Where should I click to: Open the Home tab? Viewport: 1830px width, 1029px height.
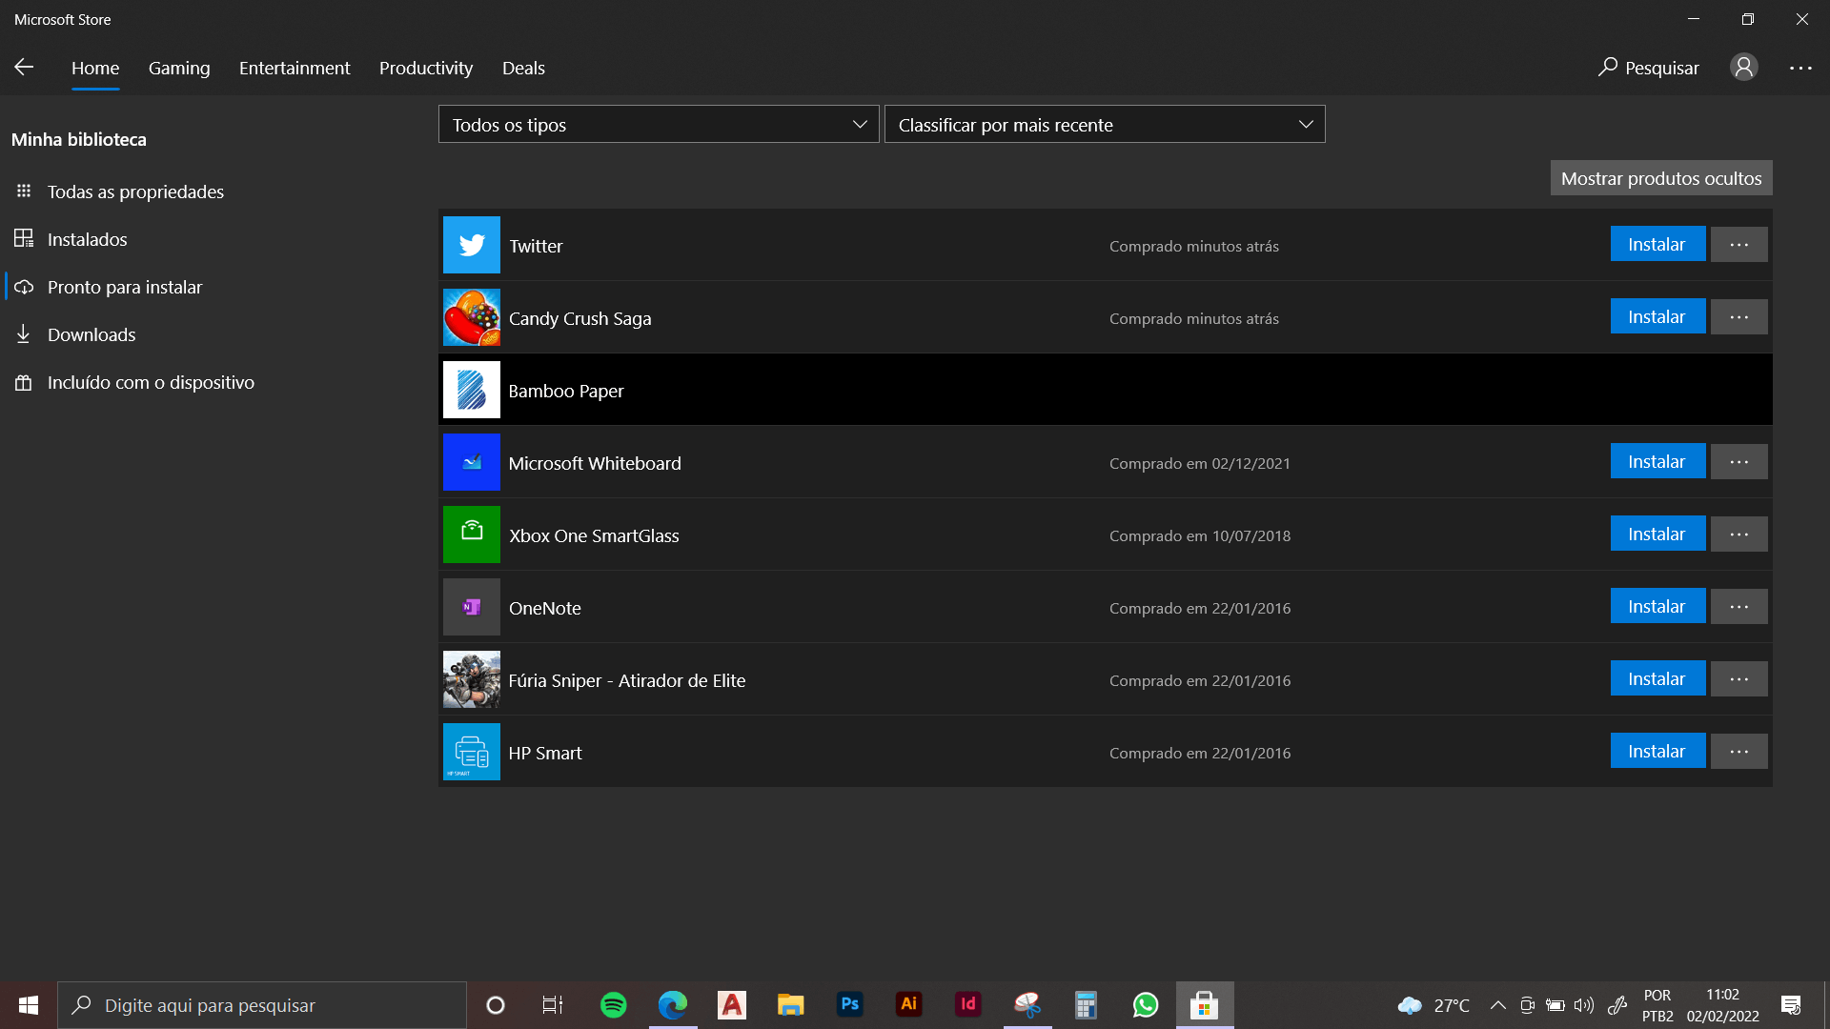pos(95,68)
